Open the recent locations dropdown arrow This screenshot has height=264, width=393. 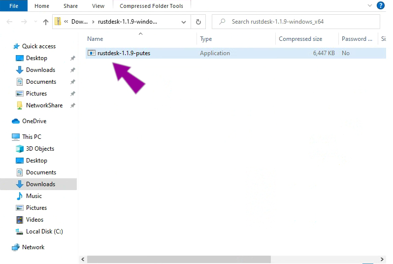tap(35, 22)
